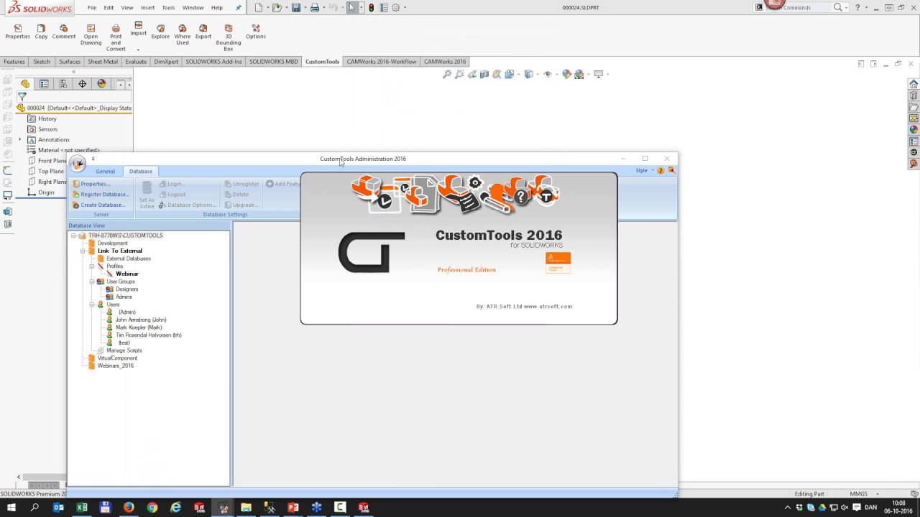Click the SOLIDWORKS Options gear icon
Screen dimensions: 920x517
pyautogui.click(x=395, y=7)
